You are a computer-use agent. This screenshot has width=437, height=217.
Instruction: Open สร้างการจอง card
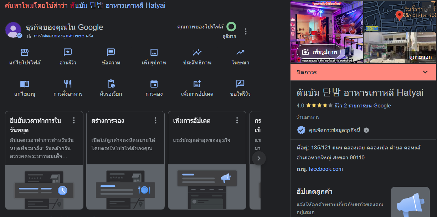point(125,160)
